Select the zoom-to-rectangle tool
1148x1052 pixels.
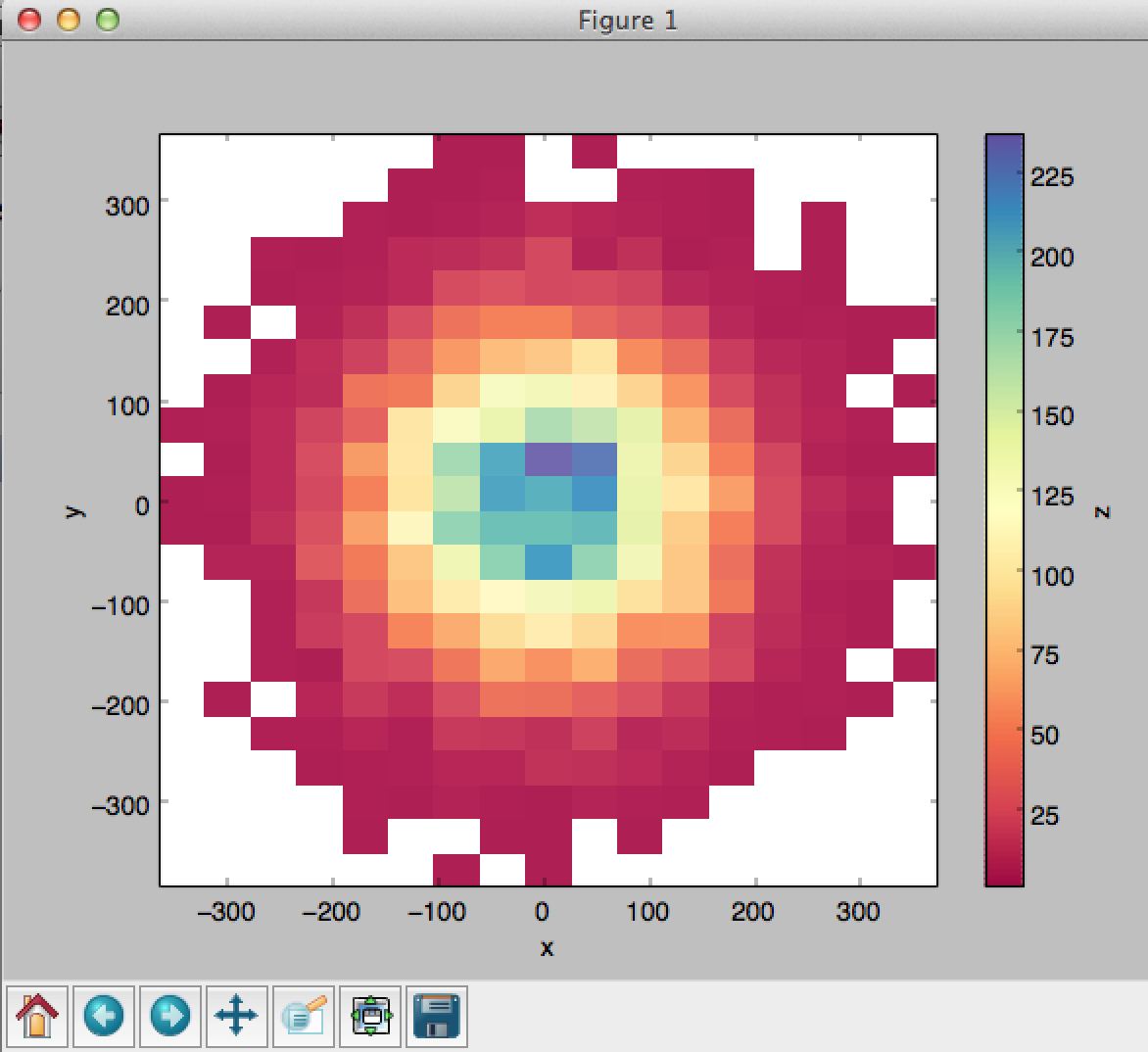click(x=304, y=1016)
